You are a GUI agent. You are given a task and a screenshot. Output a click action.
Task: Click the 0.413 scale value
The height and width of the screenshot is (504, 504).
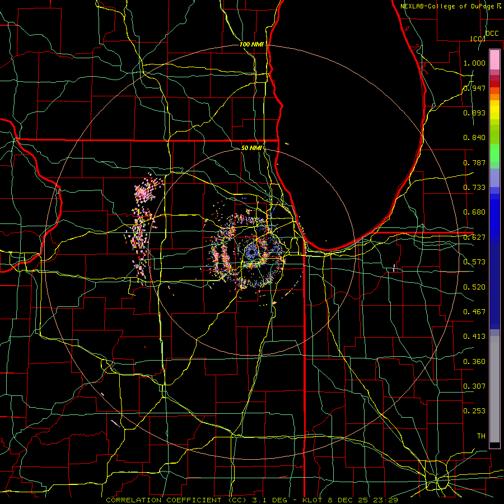(x=474, y=337)
